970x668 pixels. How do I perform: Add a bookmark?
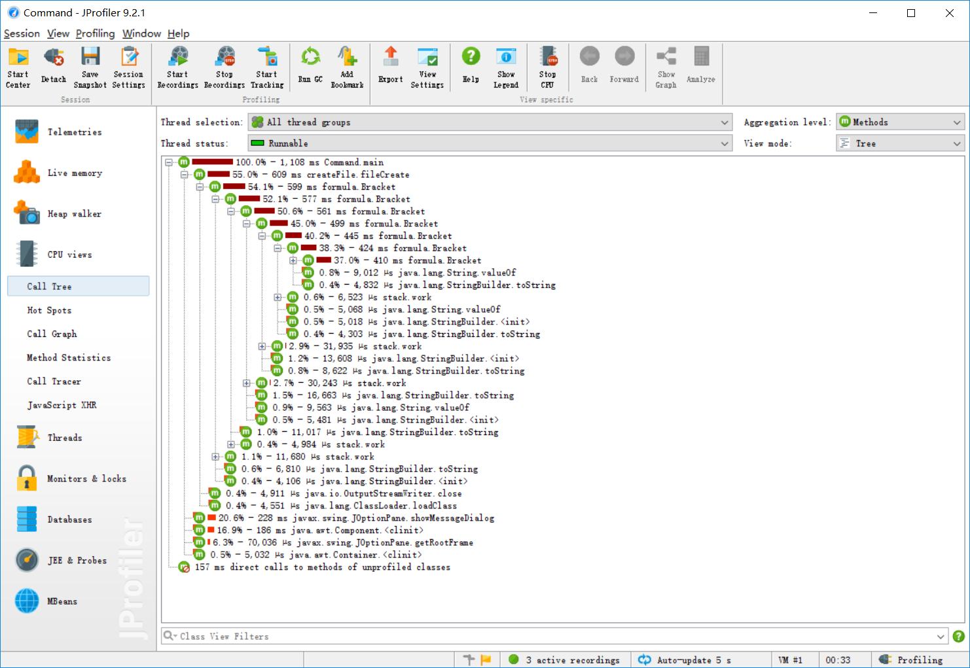pyautogui.click(x=347, y=67)
